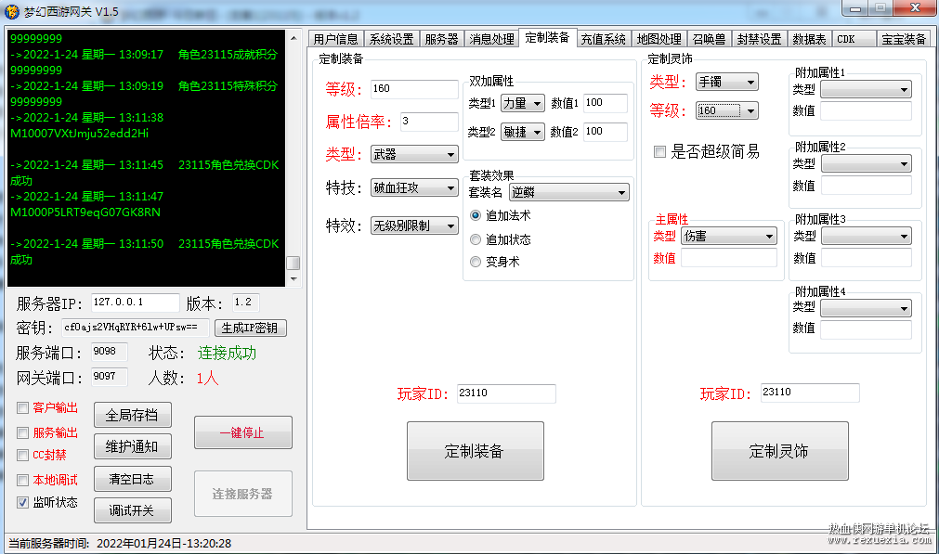Click 清空日志 button
Screen dimensions: 939x554
[132, 479]
